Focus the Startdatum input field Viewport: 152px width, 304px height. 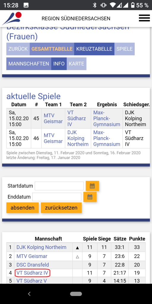point(59,186)
